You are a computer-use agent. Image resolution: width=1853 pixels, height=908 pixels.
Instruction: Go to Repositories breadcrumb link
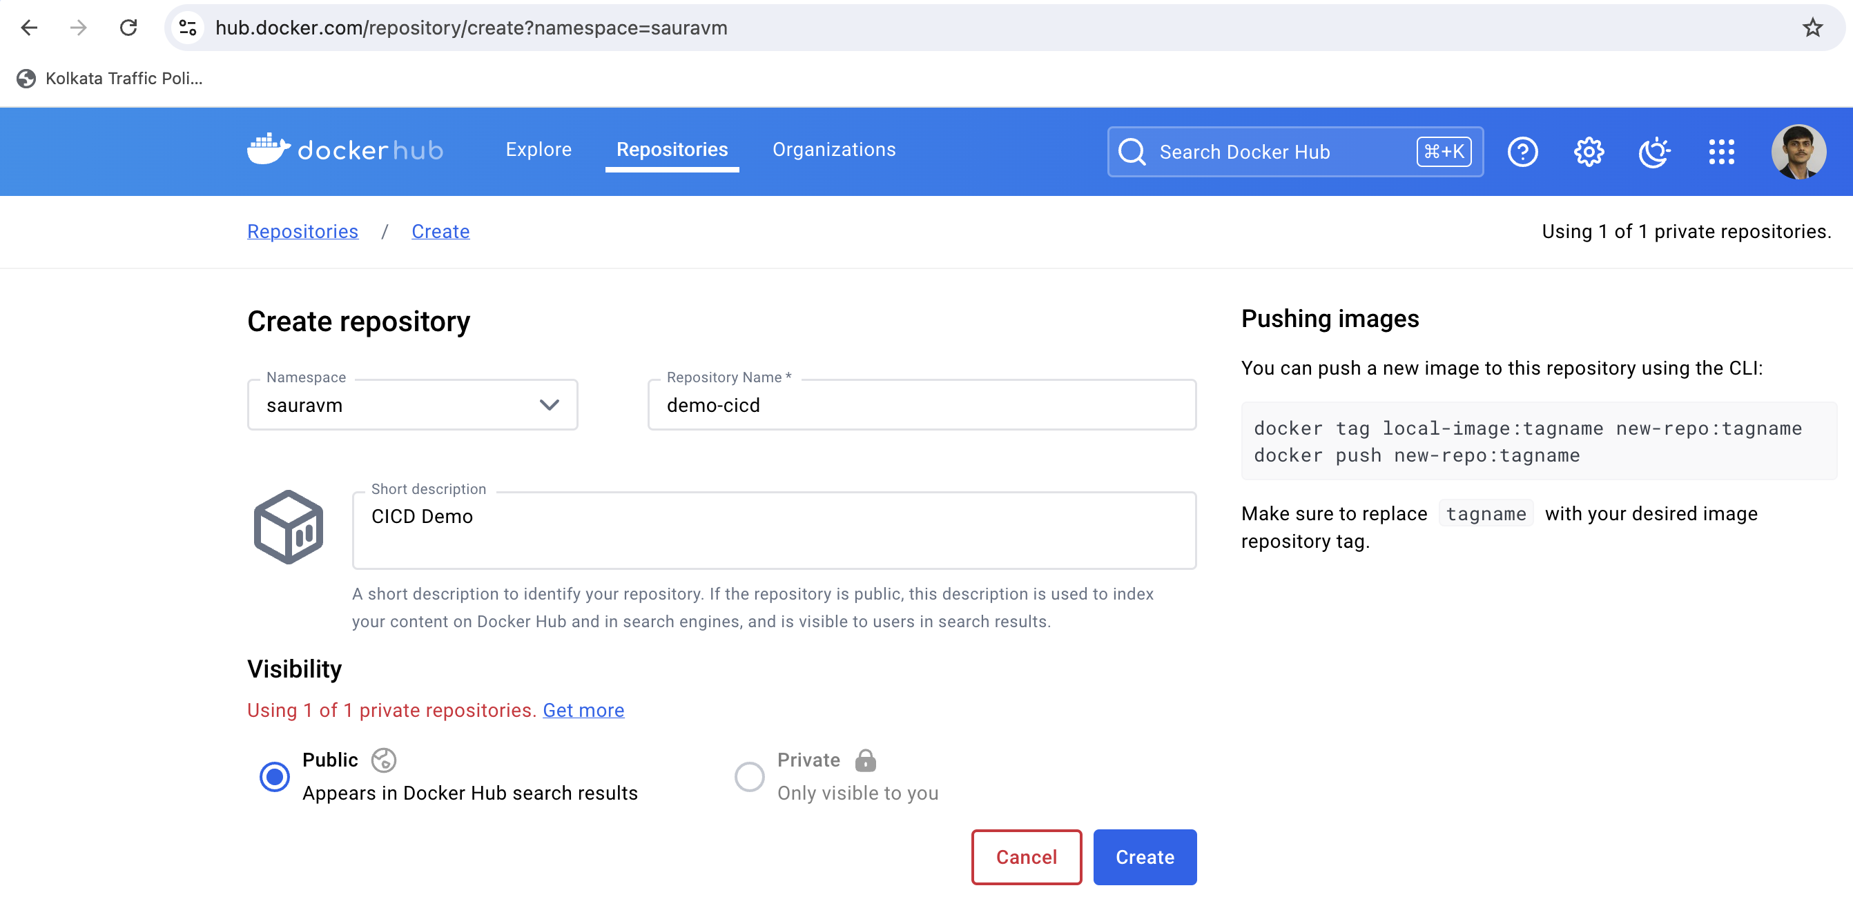click(x=302, y=232)
